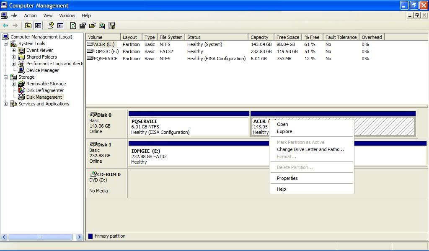Click the Forward arrow in the toolbar

pyautogui.click(x=15, y=26)
